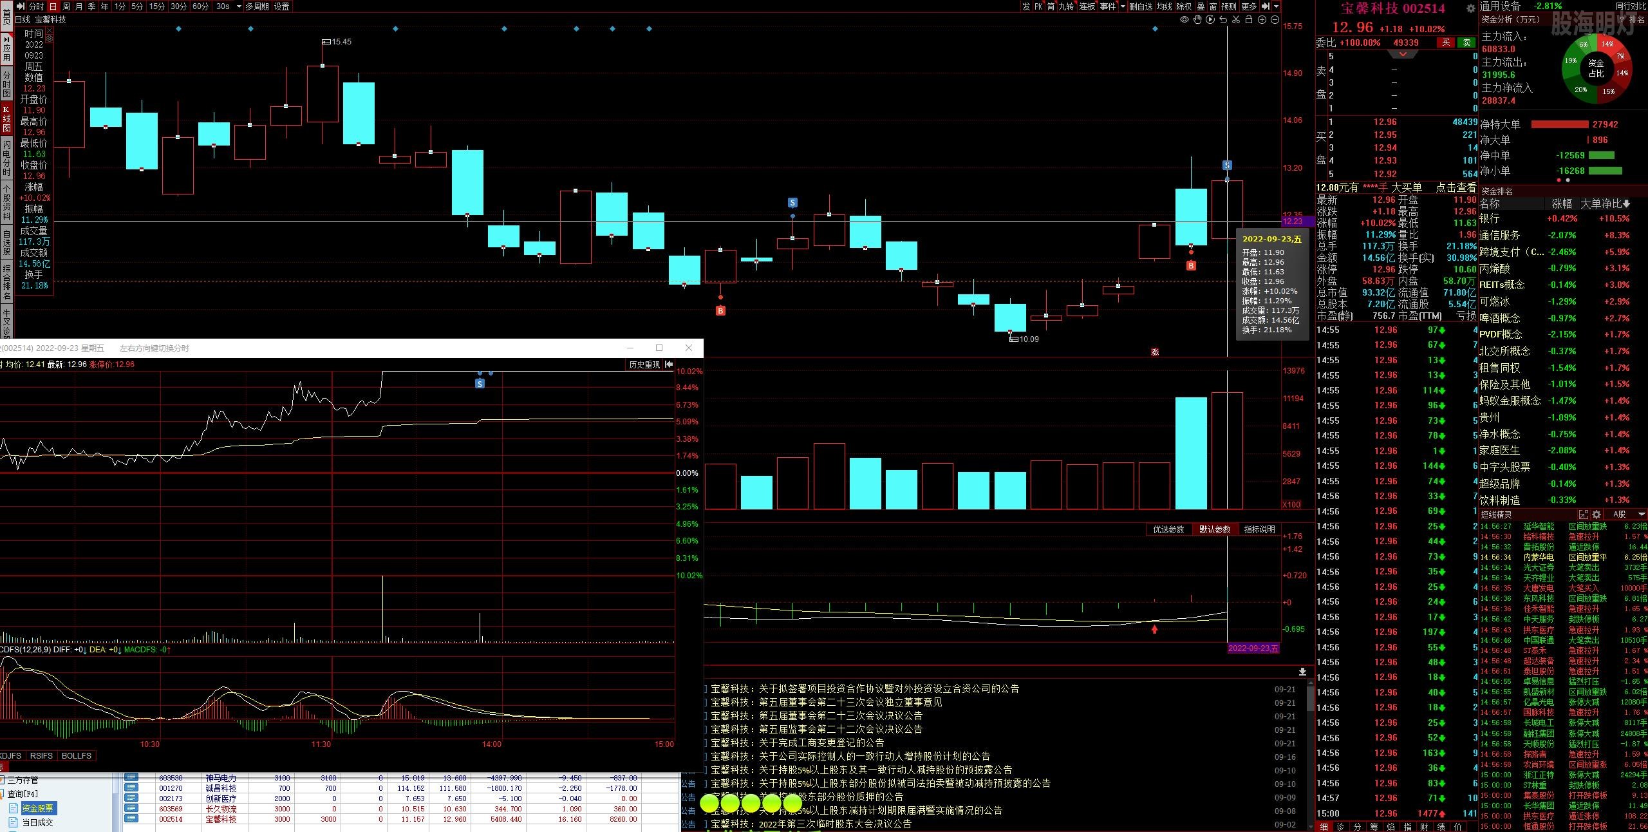
Task: Switch the chart to the 周 weekly period
Action: coord(66,6)
